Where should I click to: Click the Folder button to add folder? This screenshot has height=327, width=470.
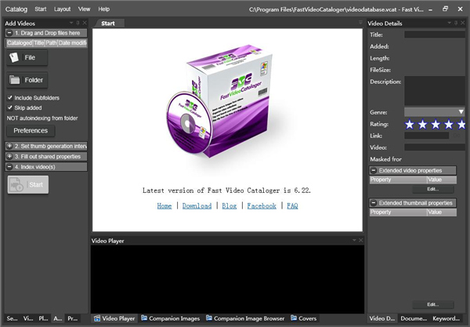(27, 80)
